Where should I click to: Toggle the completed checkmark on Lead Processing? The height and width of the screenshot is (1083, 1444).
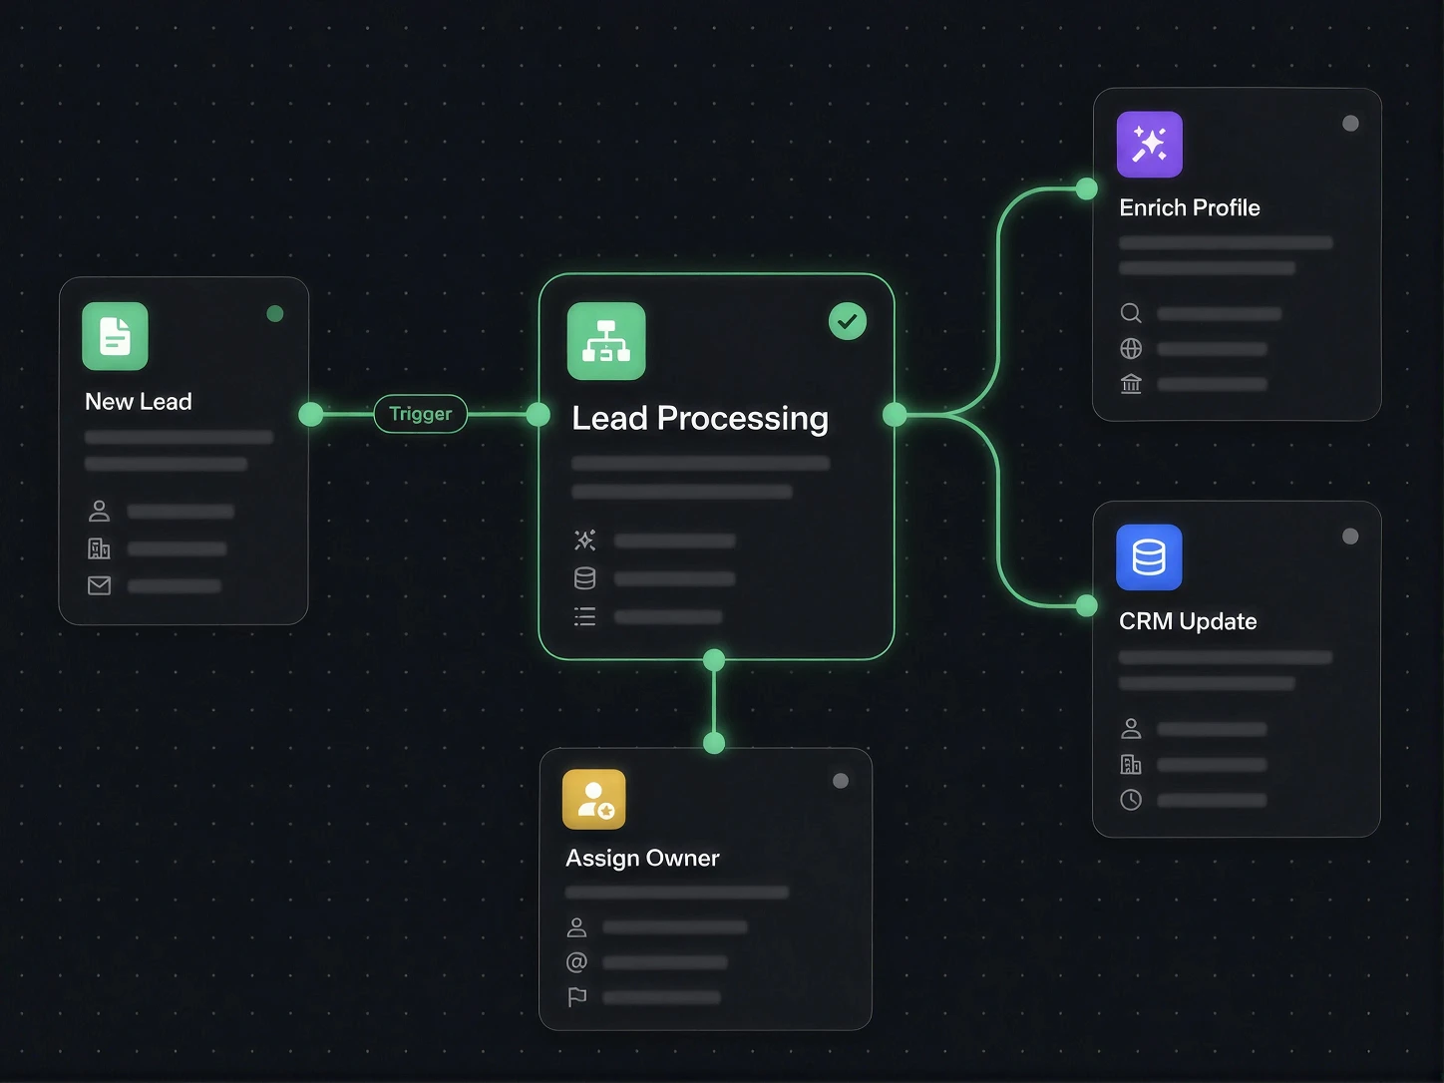point(848,321)
